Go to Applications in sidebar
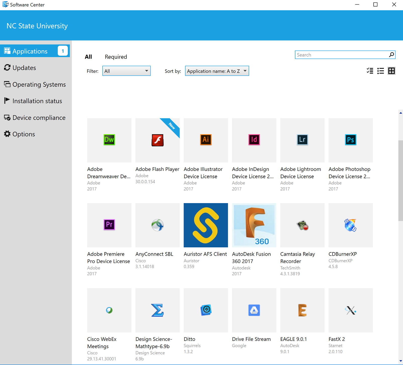 [35, 51]
